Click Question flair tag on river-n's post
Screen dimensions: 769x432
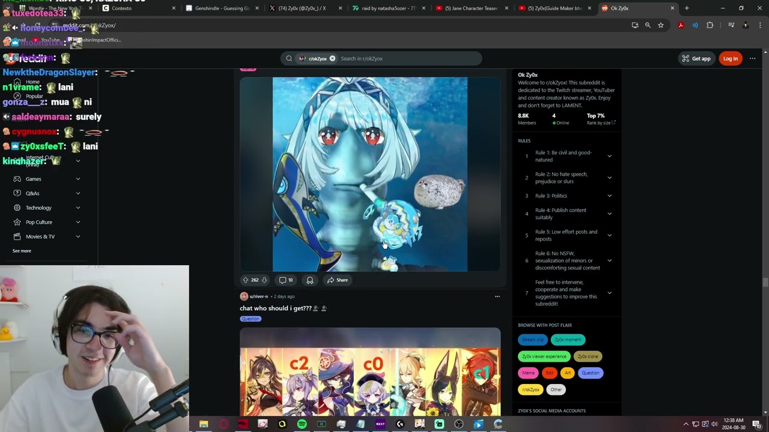click(x=251, y=319)
